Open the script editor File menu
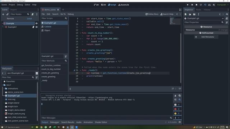This screenshot has width=230, height=129. (x=43, y=14)
